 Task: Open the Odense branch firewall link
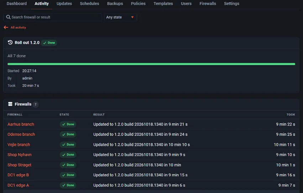[x=21, y=134]
